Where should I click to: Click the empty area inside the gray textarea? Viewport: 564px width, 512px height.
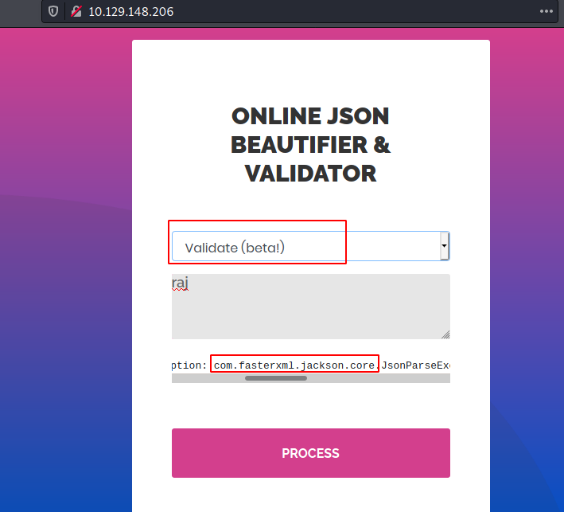[x=311, y=313]
